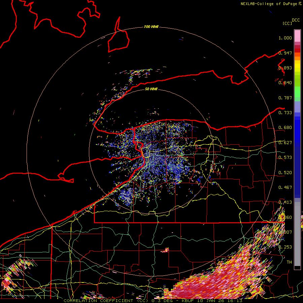Click the 0.733 legend value
This screenshot has height=303, width=303.
[x=285, y=113]
